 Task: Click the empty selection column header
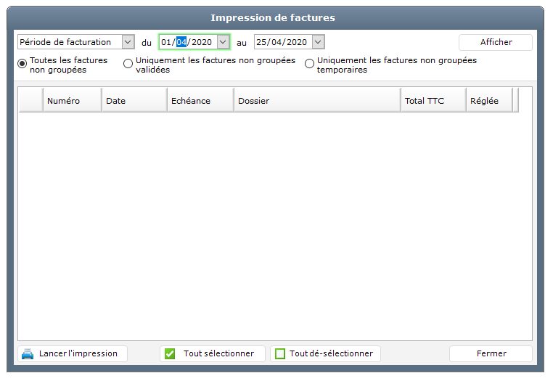[30, 101]
